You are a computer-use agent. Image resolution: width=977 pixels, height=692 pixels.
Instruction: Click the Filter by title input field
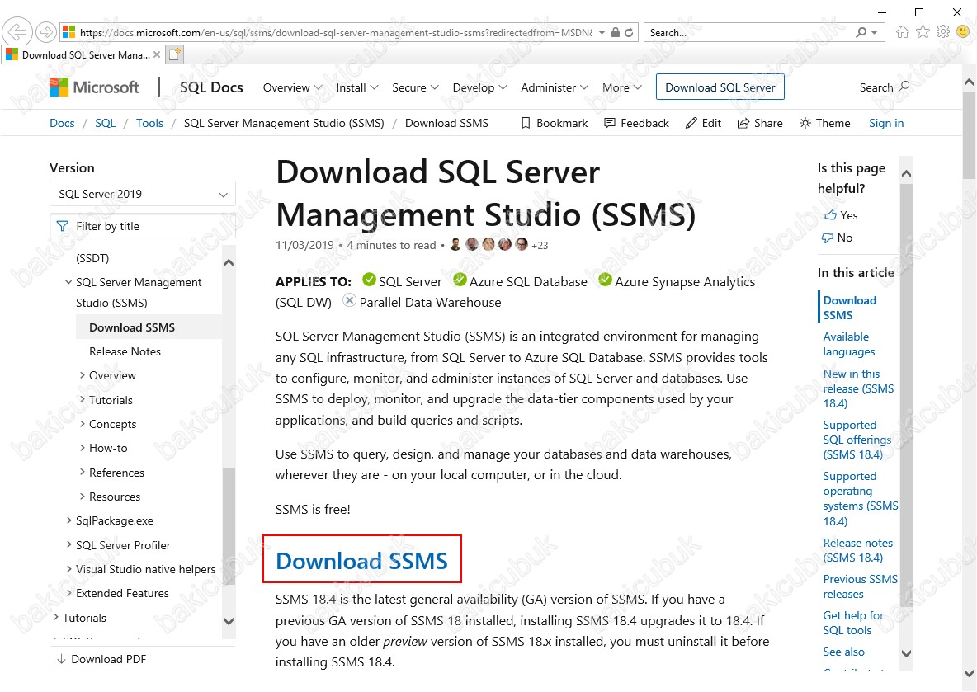tap(143, 226)
